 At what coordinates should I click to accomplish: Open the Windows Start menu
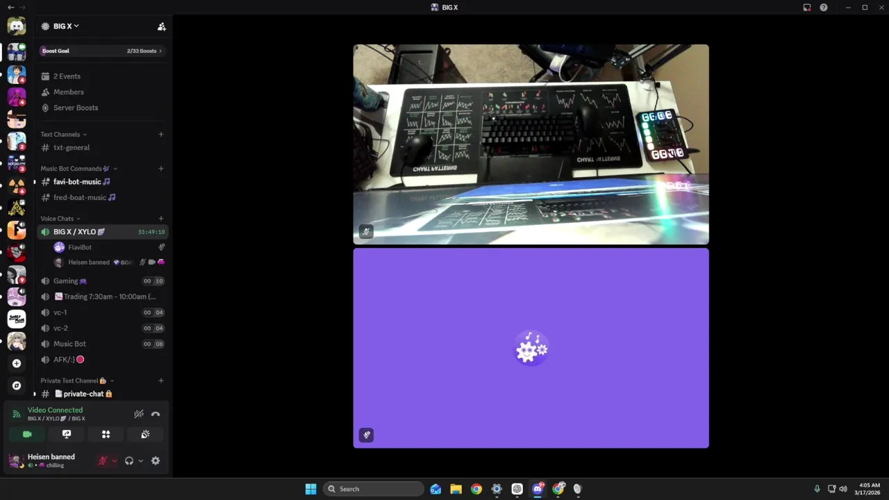(x=310, y=489)
